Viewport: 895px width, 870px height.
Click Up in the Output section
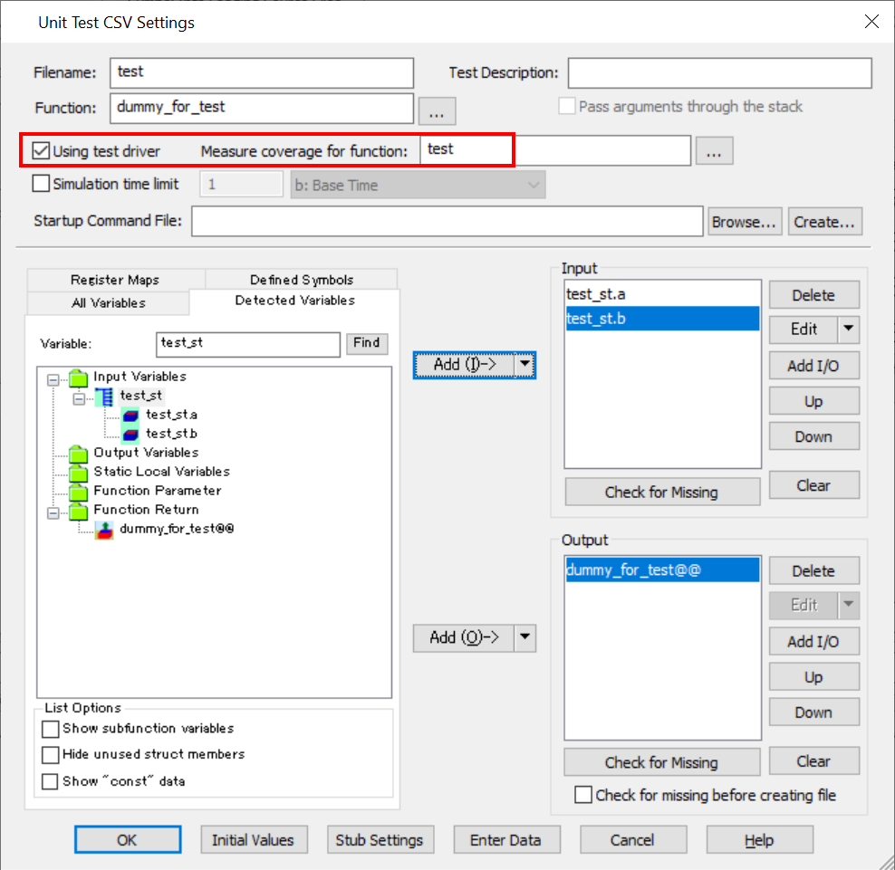coord(814,676)
